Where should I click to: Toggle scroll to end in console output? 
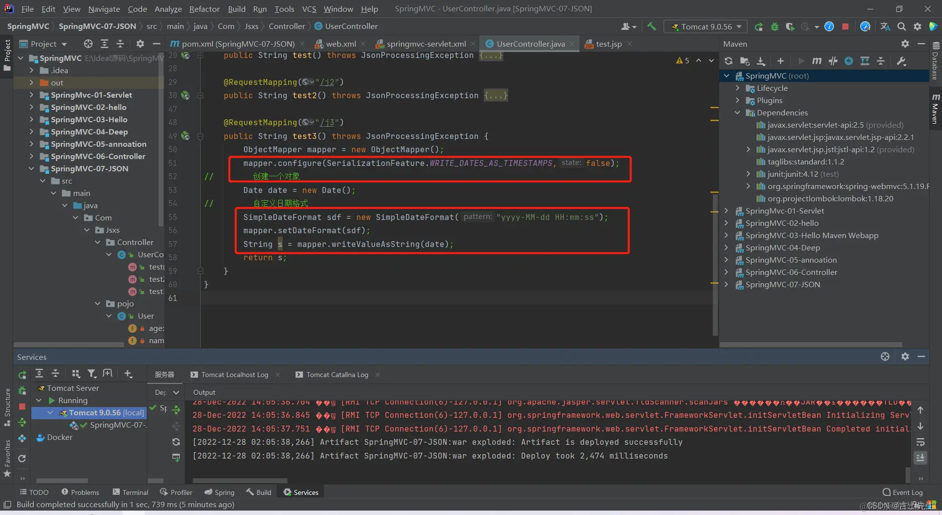(x=920, y=458)
